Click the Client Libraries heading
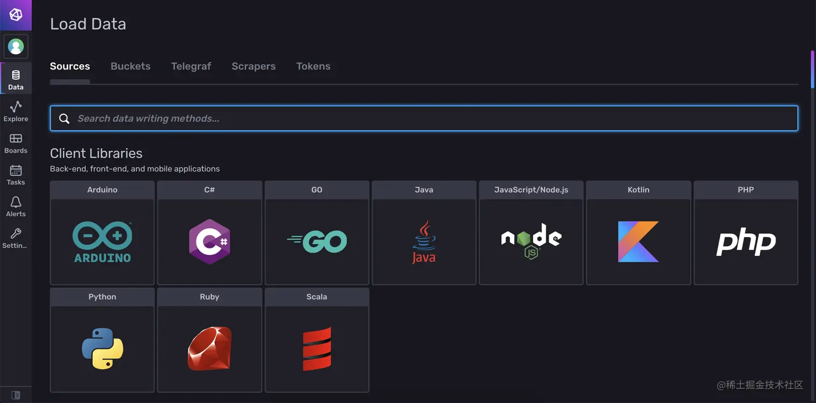Viewport: 816px width, 403px height. 96,154
